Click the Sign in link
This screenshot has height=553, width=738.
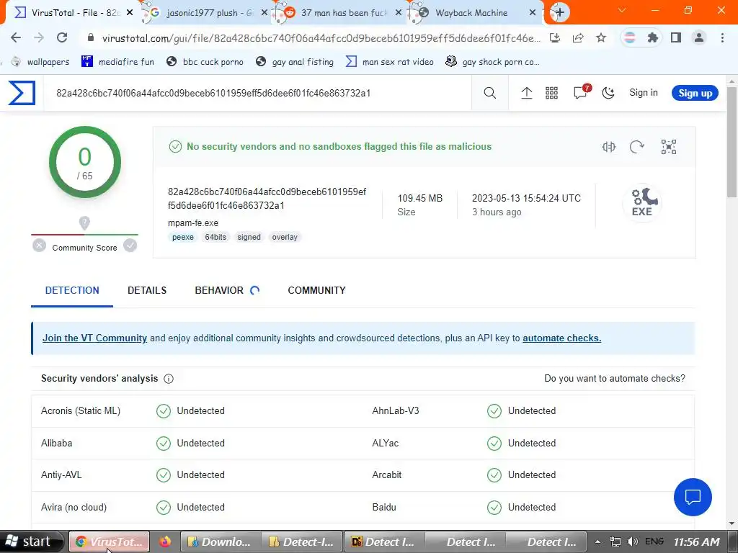(644, 93)
